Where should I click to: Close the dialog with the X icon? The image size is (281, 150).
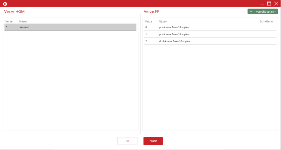click(x=276, y=4)
